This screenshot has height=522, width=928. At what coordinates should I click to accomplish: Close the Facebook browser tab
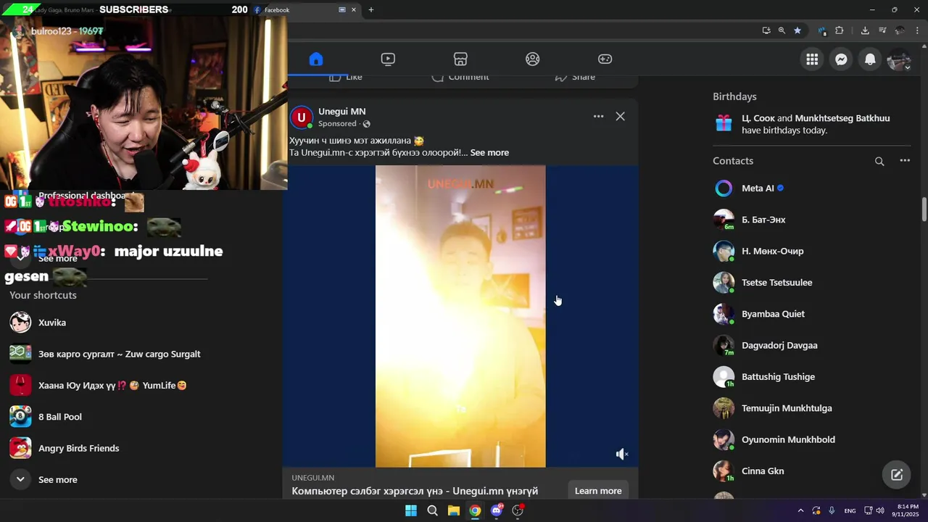354,10
